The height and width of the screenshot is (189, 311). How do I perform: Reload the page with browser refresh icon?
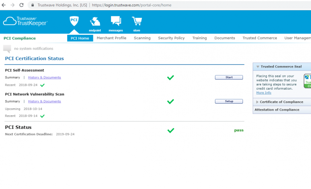click(x=21, y=5)
